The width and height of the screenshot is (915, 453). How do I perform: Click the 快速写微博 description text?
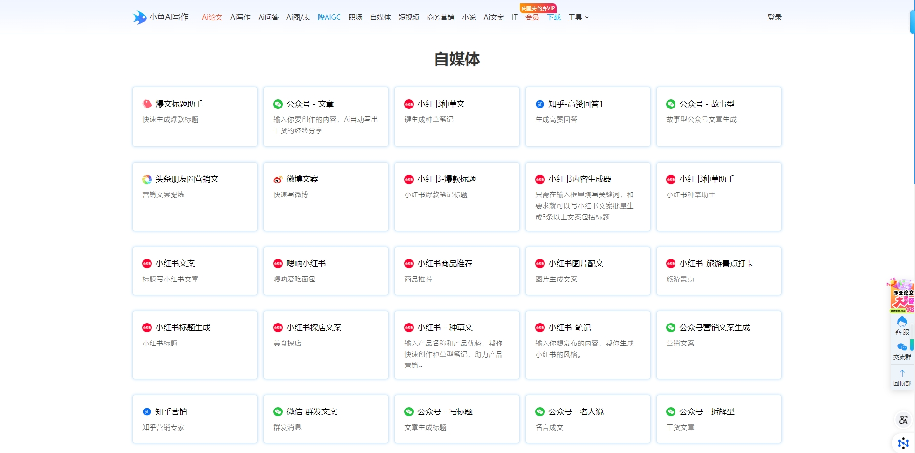[x=291, y=195]
